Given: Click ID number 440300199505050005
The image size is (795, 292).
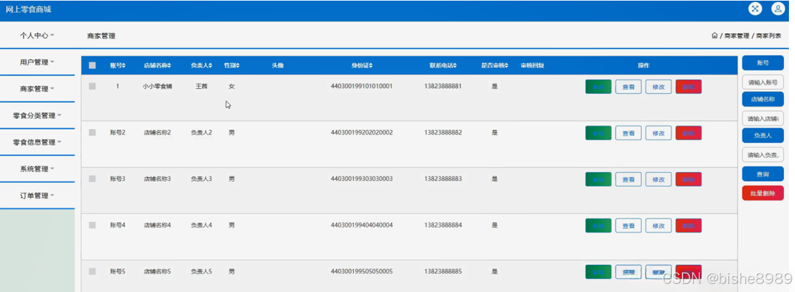Looking at the screenshot, I should (362, 272).
